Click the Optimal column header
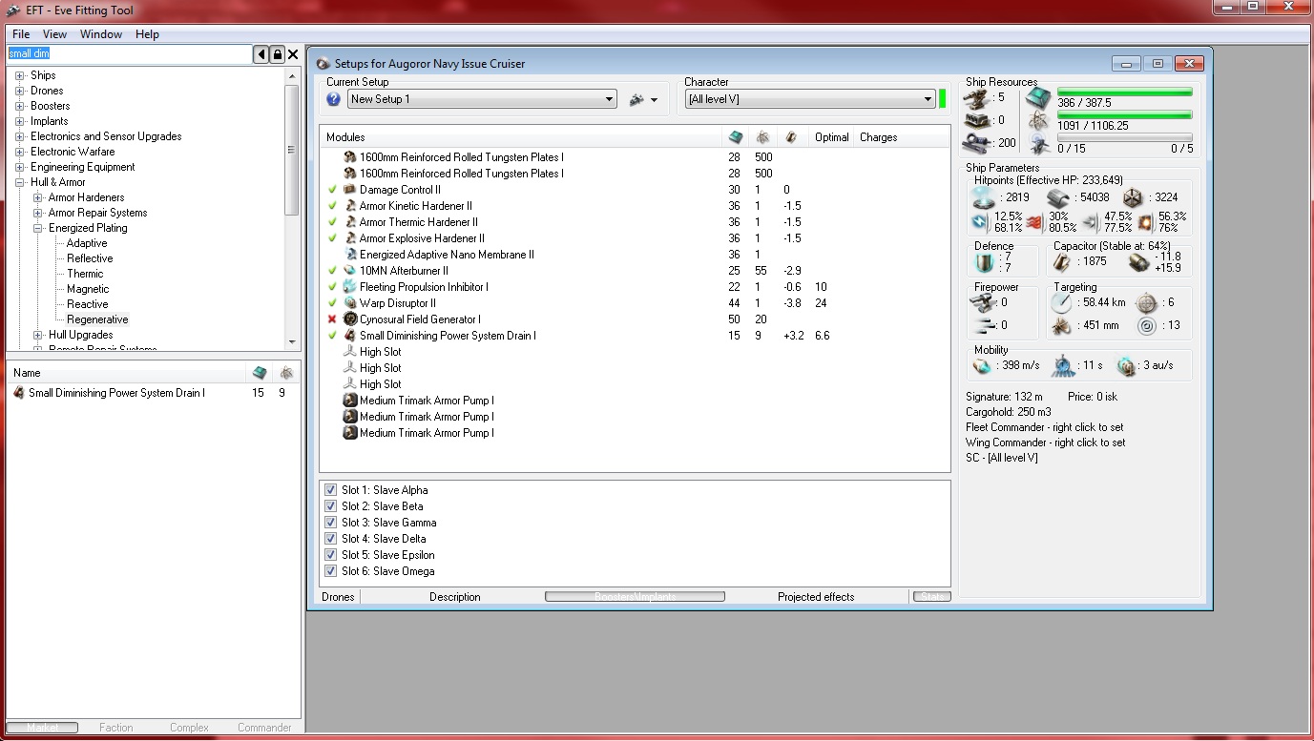 click(832, 137)
